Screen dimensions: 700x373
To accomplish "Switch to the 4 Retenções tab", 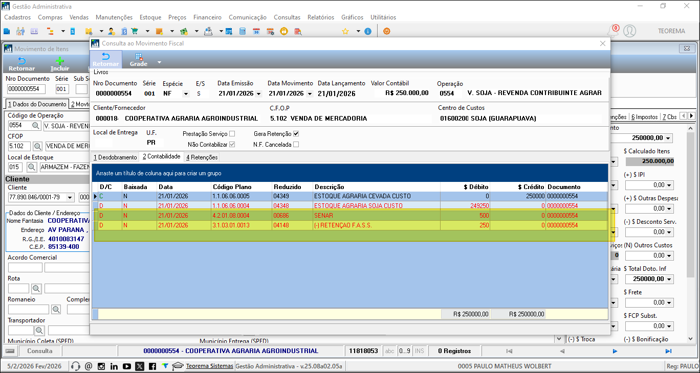I will [202, 157].
